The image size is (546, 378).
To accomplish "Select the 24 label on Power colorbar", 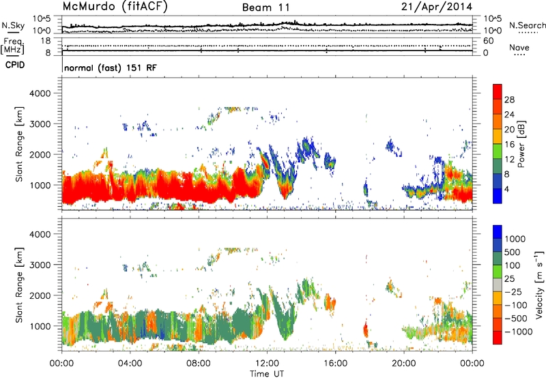I will point(509,115).
